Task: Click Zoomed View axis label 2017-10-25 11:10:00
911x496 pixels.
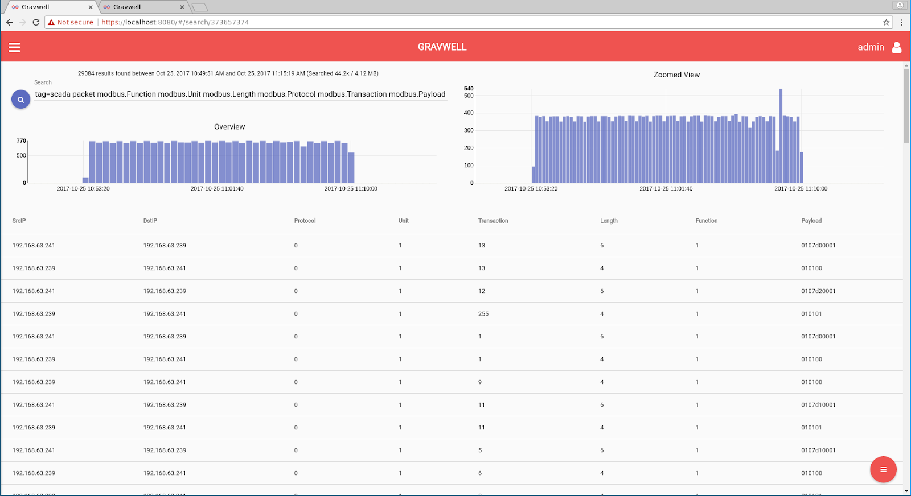Action: tap(801, 189)
